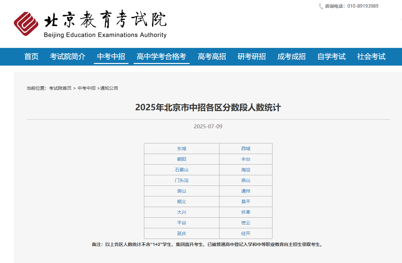The height and width of the screenshot is (263, 402).
Task: Open the 朝阳 district statistics link
Action: tap(182, 159)
